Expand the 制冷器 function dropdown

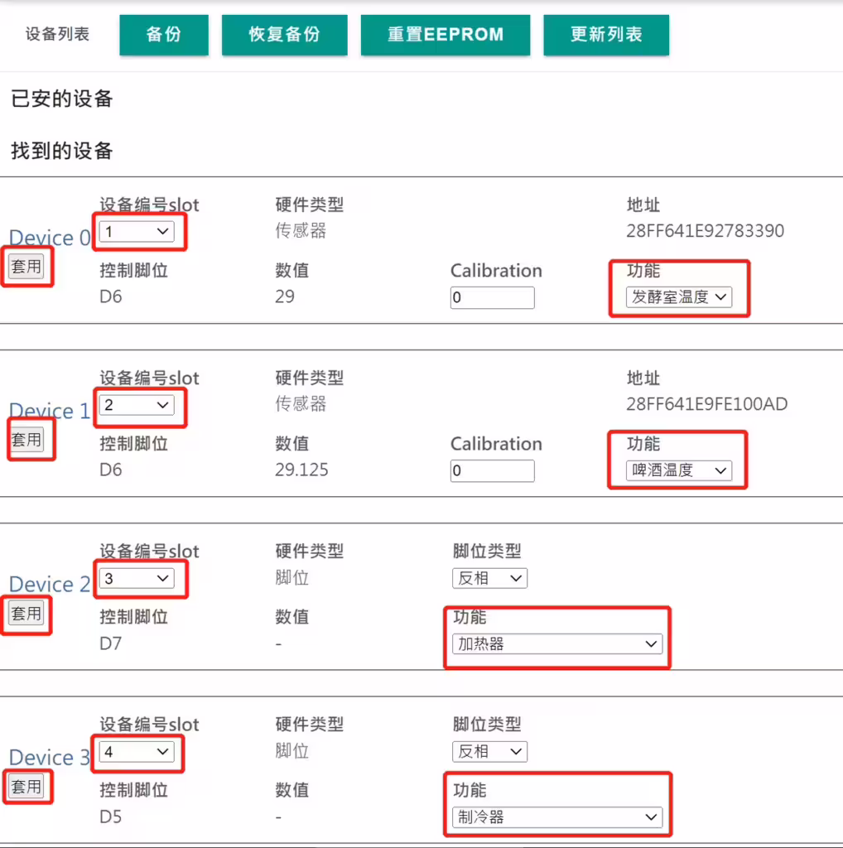click(557, 817)
